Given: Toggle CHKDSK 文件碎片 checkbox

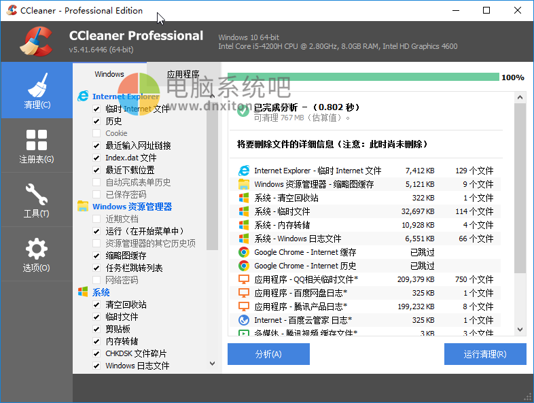Looking at the screenshot, I should pyautogui.click(x=96, y=353).
